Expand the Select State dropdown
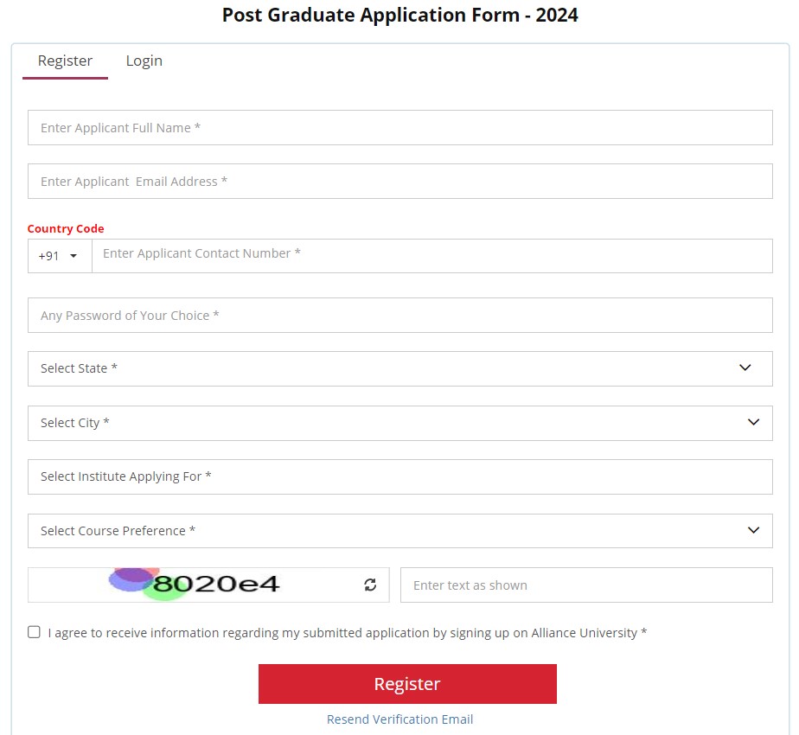Image resolution: width=799 pixels, height=735 pixels. pos(399,368)
